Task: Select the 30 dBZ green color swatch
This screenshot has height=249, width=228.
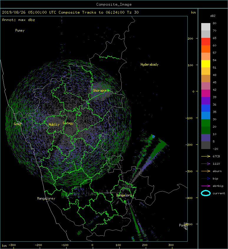Action: pyautogui.click(x=206, y=123)
